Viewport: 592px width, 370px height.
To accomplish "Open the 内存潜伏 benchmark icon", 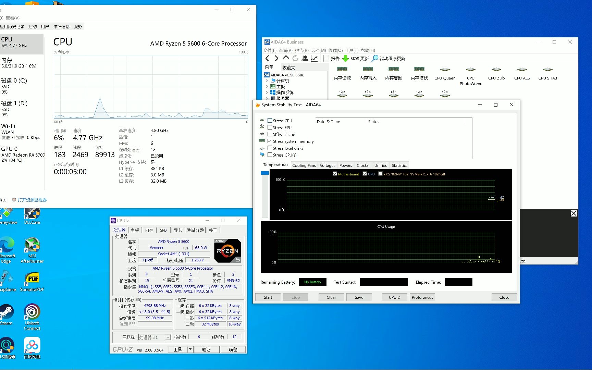I will tap(419, 73).
